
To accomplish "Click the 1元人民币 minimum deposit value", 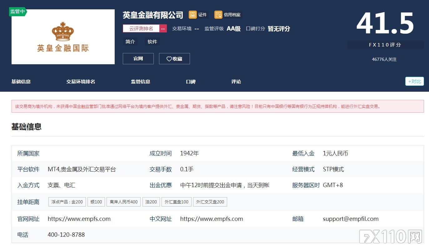I will coord(336,153).
